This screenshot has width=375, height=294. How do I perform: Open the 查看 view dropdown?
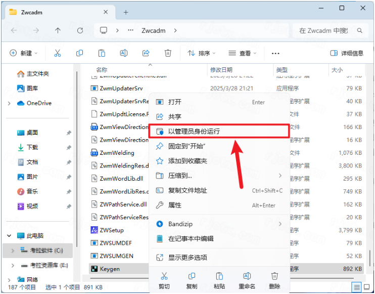point(243,53)
